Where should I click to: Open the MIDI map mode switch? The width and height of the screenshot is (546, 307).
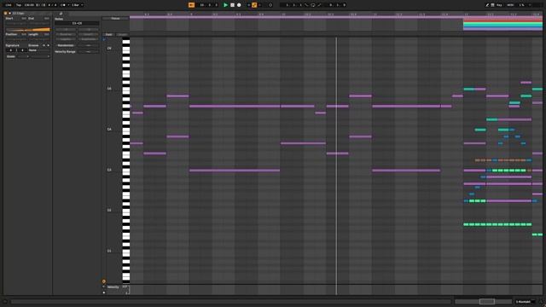tap(510, 5)
